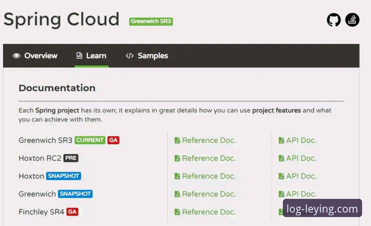Open the Stack Overflow icon

352,20
